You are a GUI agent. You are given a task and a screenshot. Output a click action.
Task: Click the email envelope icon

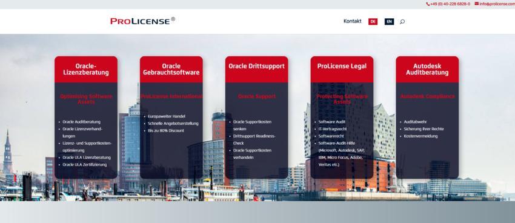(x=477, y=4)
